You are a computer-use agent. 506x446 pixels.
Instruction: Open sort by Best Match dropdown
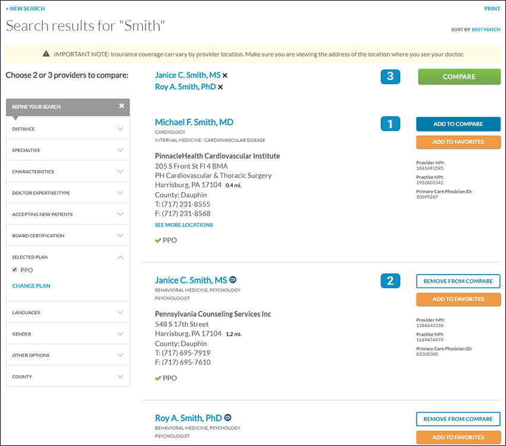486,30
